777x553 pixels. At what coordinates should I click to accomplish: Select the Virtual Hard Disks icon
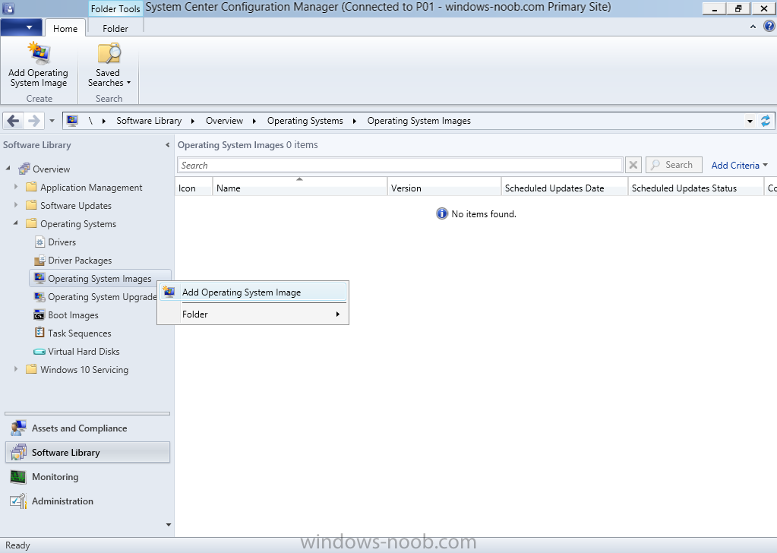(39, 352)
